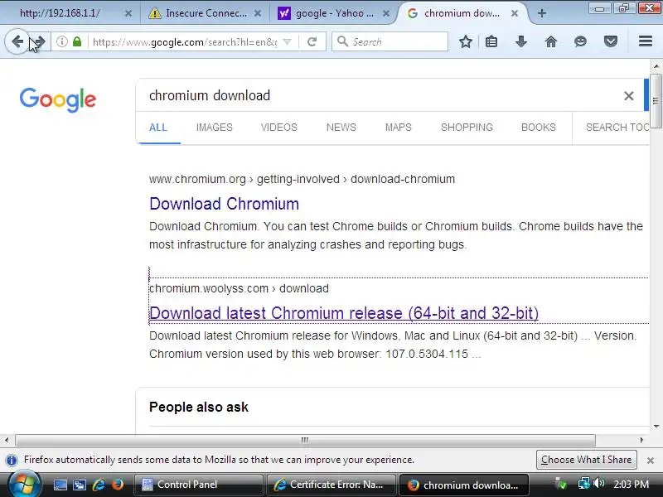The image size is (663, 497).
Task: Select the BOOKS results tab
Action: pos(538,128)
